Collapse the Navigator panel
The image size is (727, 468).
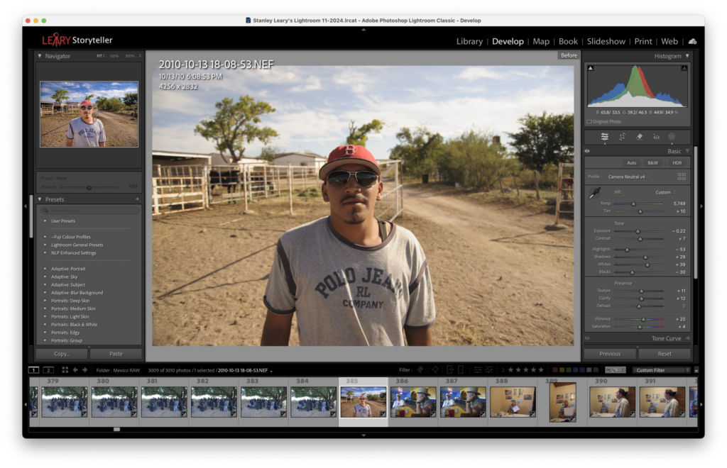tap(40, 56)
